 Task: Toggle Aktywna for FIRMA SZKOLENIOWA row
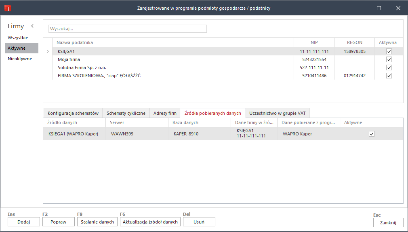tap(389, 76)
